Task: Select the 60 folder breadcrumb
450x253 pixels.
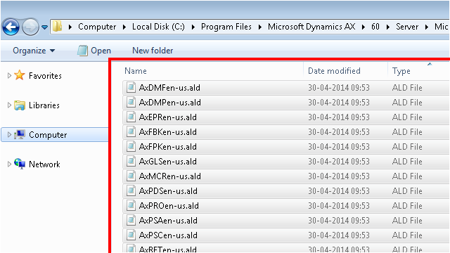Action: (x=375, y=27)
